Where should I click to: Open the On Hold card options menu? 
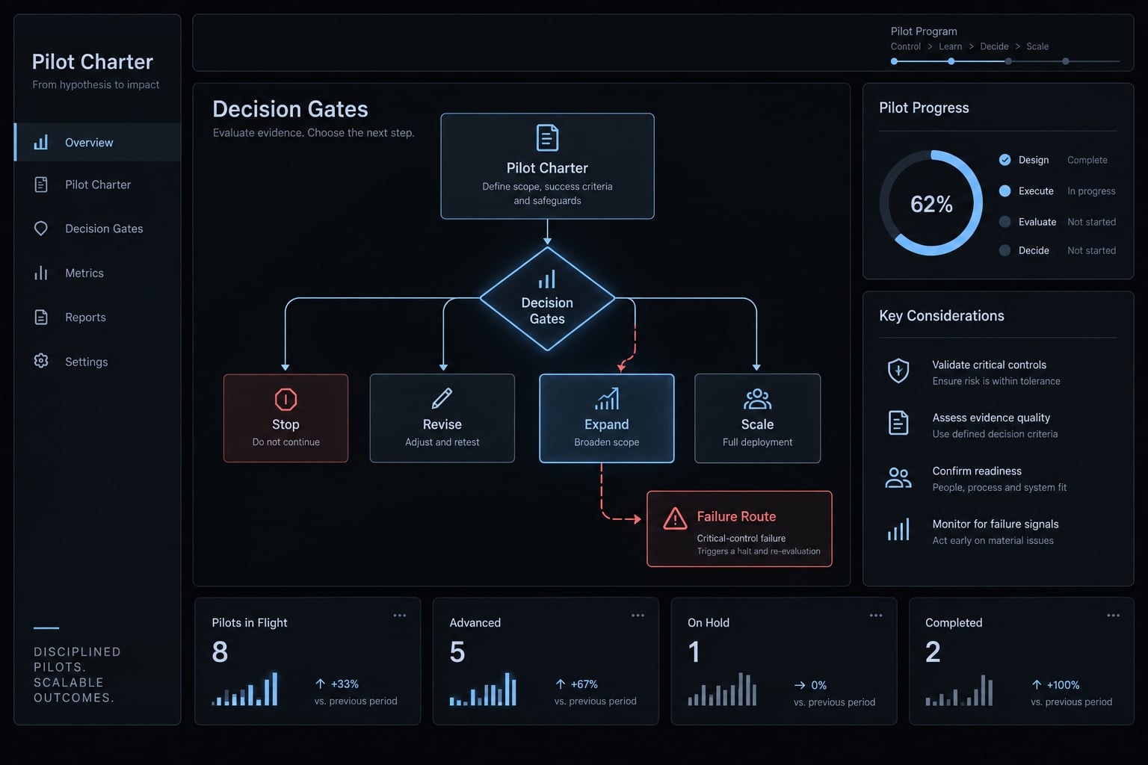pos(876,616)
